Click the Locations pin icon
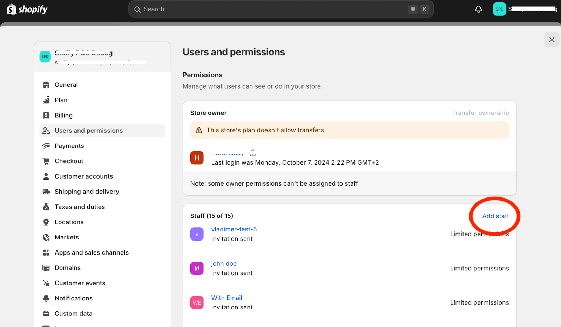The width and height of the screenshot is (561, 327). [46, 222]
